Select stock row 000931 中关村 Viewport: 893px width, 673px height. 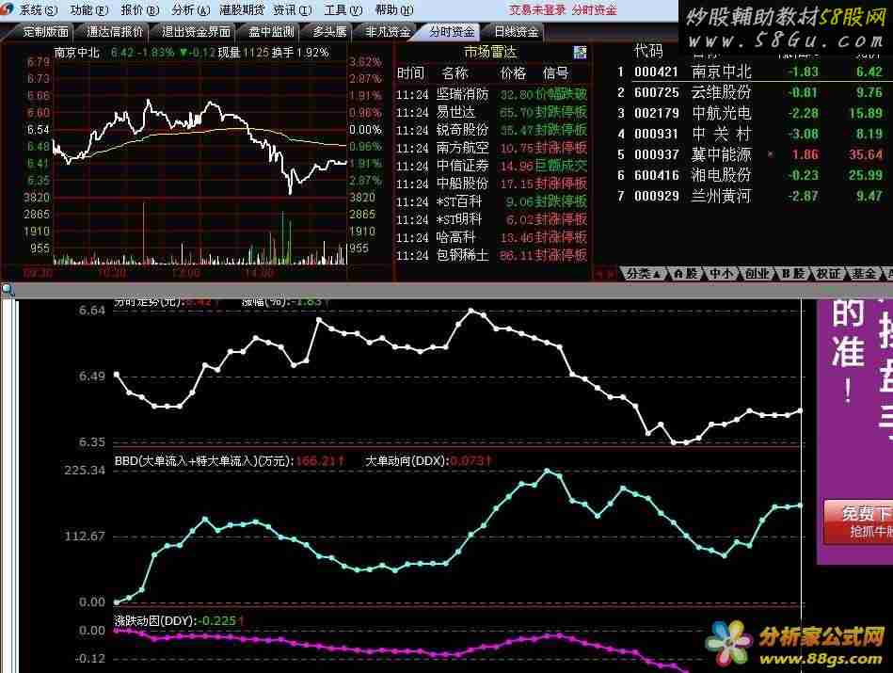pos(751,134)
